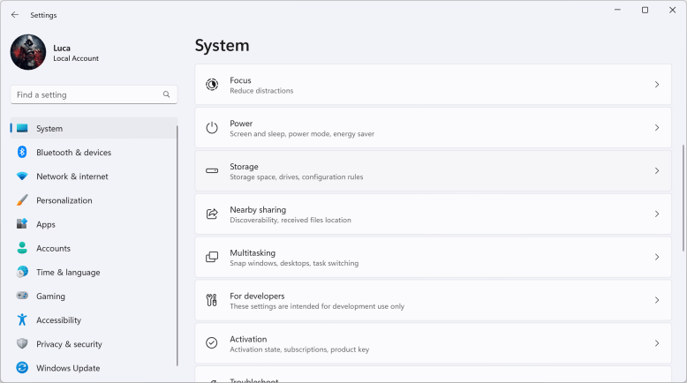The height and width of the screenshot is (383, 687).
Task: Go to Privacy & security section
Action: pyautogui.click(x=69, y=344)
